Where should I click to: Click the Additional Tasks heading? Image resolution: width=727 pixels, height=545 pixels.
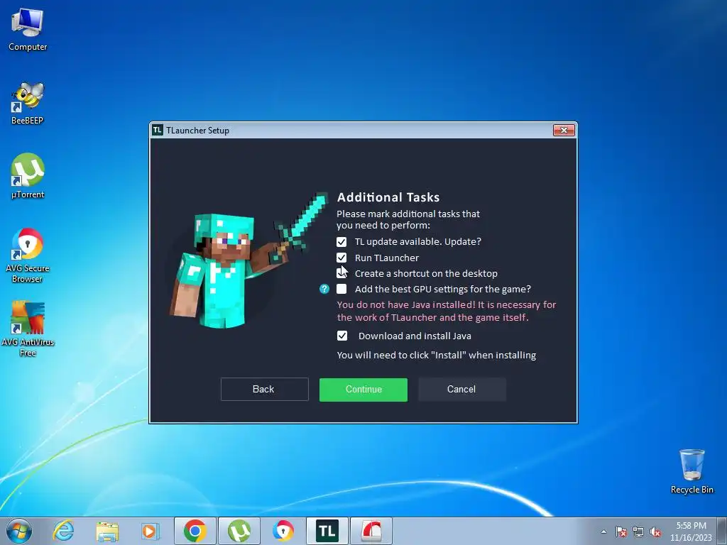(388, 197)
